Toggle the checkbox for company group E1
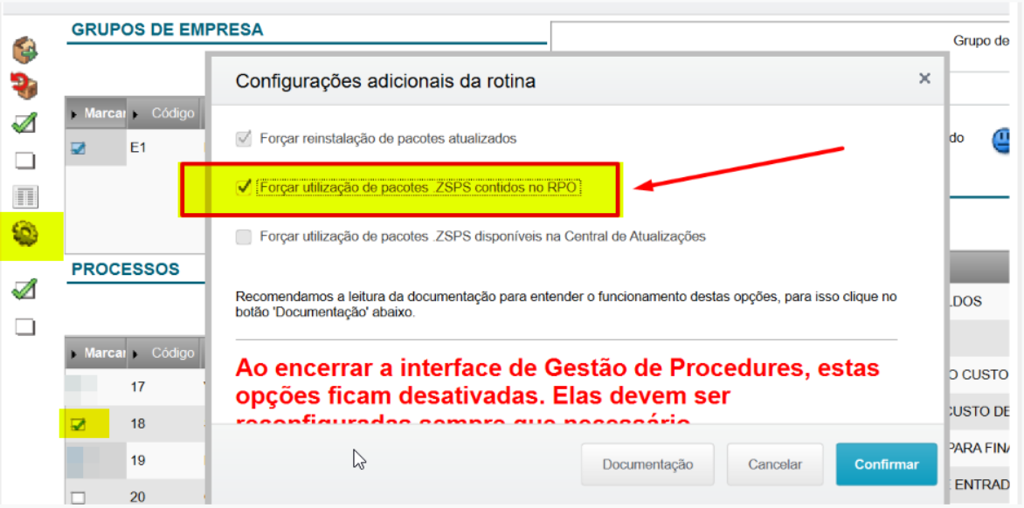Image resolution: width=1024 pixels, height=508 pixels. click(78, 149)
